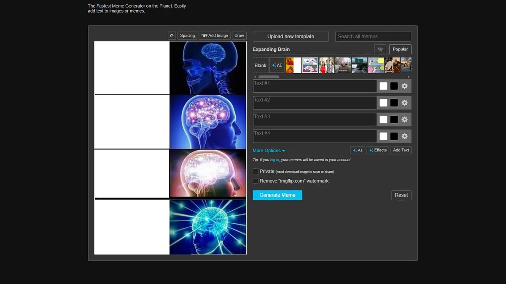Open black outline color swatch for Text #4
The height and width of the screenshot is (284, 506).
point(394,136)
